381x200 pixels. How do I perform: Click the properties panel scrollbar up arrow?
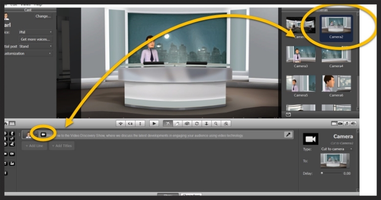point(357,131)
